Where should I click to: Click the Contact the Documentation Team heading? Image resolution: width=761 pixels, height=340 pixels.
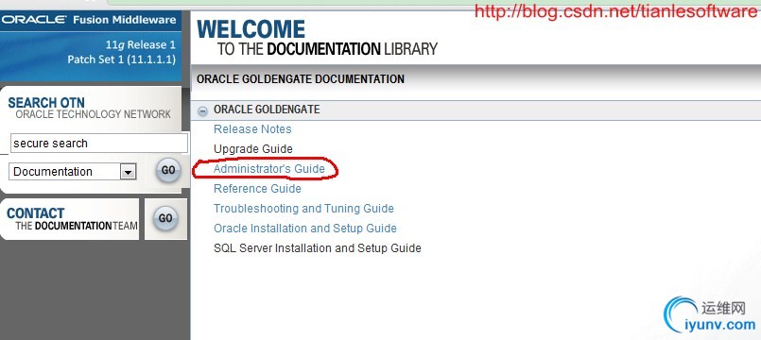72,219
